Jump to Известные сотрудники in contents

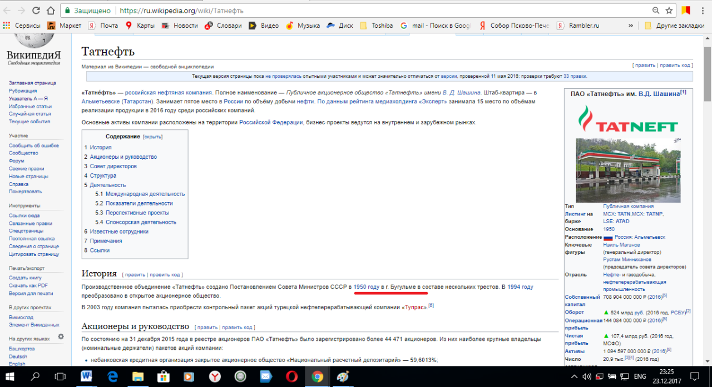[x=119, y=232]
